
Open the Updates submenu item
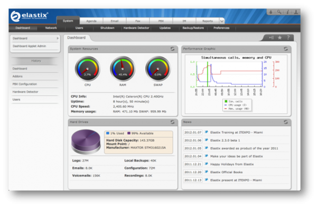click(x=165, y=28)
